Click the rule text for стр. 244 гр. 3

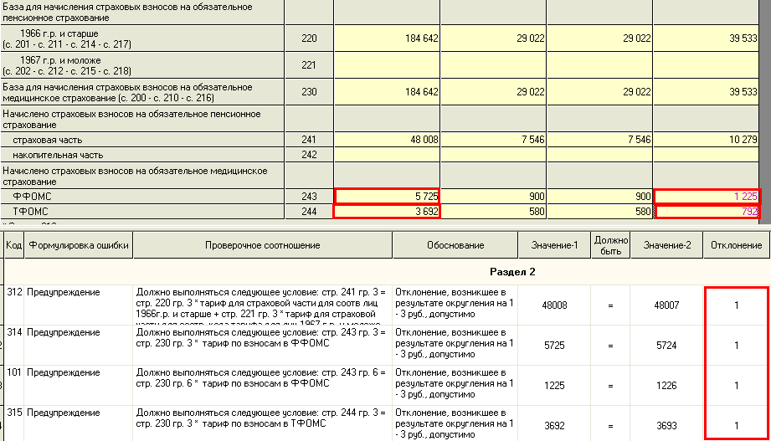click(x=260, y=418)
